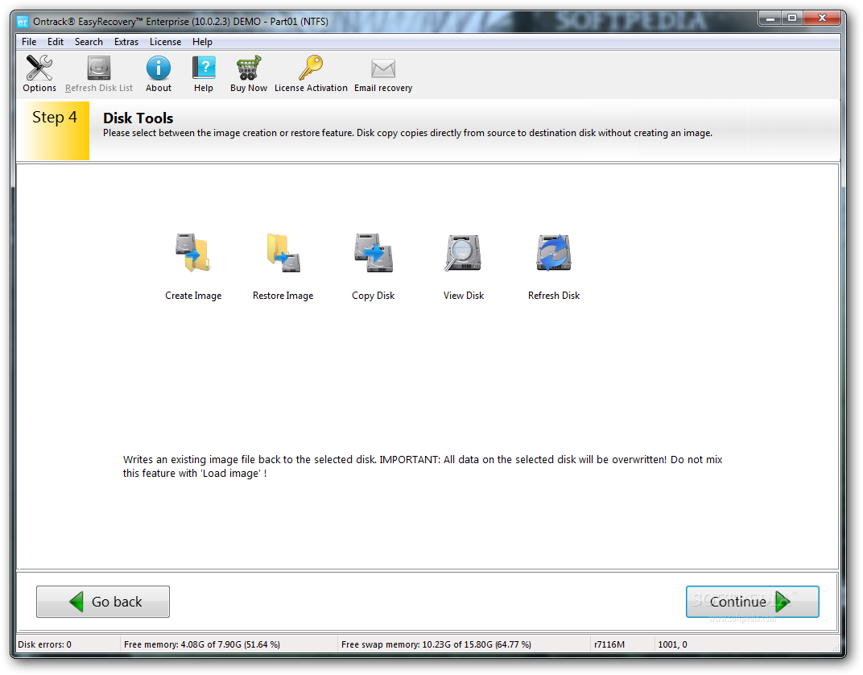Click the Go back button

point(103,601)
